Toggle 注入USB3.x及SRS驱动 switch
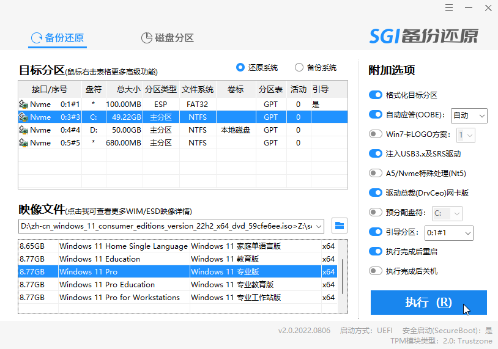 click(x=376, y=153)
